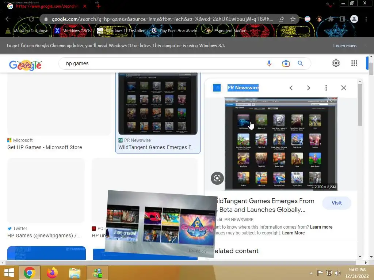Click the Learn more link about information source
This screenshot has height=280, width=374.
pos(321,227)
